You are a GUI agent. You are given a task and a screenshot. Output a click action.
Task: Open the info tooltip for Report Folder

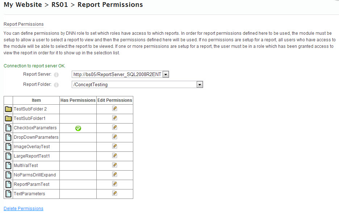56,84
